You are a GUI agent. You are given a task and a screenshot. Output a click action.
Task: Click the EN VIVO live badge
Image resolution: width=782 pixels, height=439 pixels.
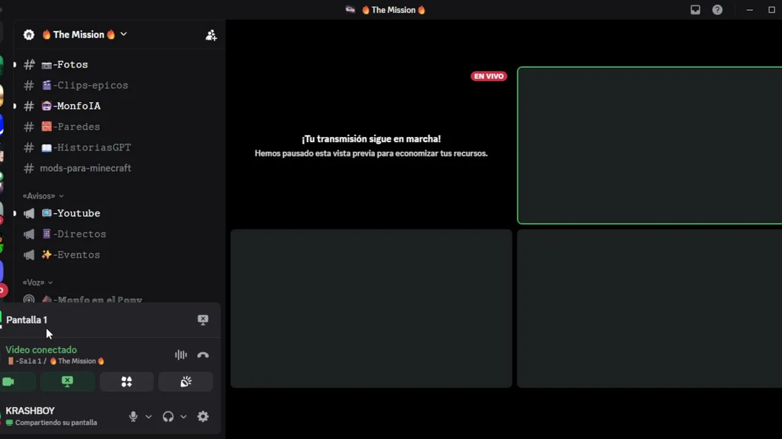489,76
